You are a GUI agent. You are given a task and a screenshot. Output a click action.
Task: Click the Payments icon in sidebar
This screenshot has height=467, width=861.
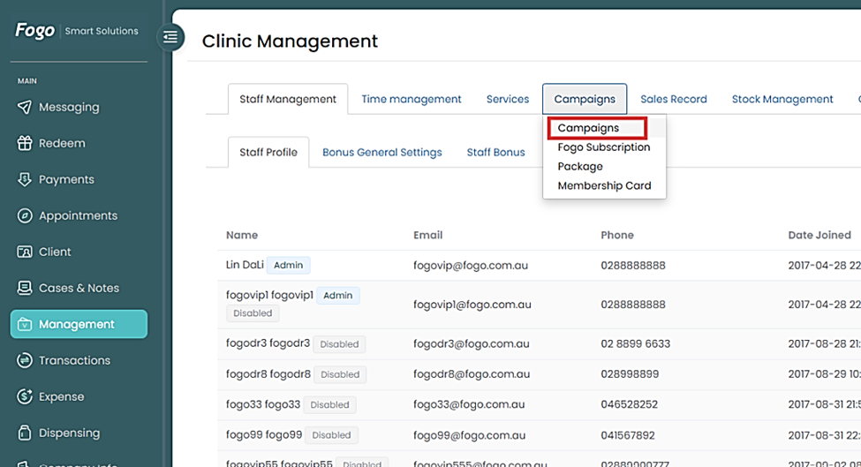coord(25,179)
